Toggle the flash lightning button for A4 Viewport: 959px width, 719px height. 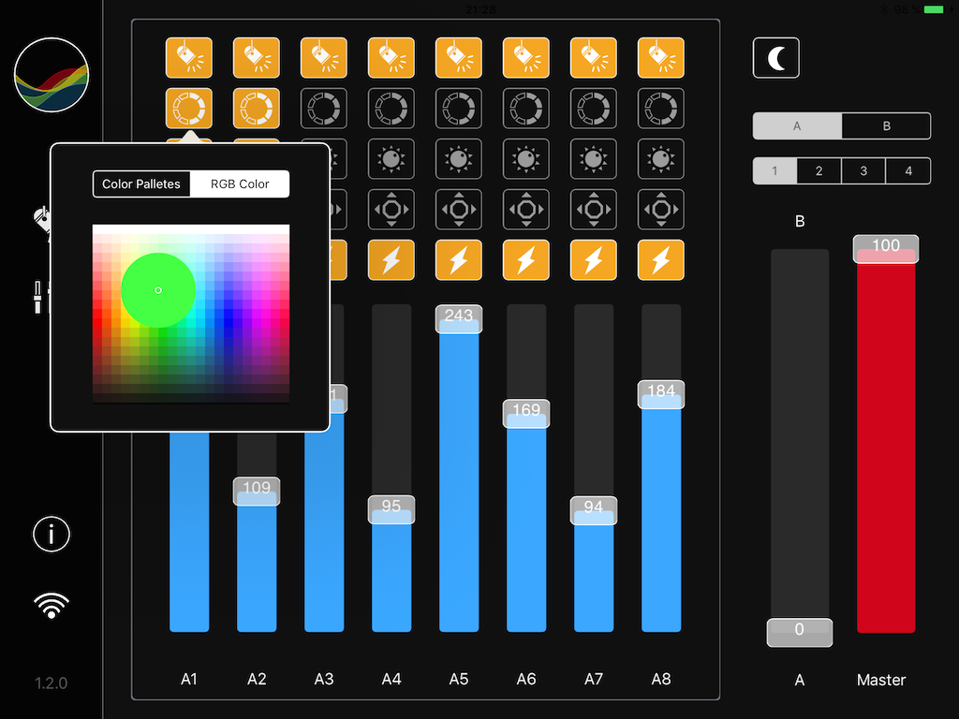tap(391, 260)
